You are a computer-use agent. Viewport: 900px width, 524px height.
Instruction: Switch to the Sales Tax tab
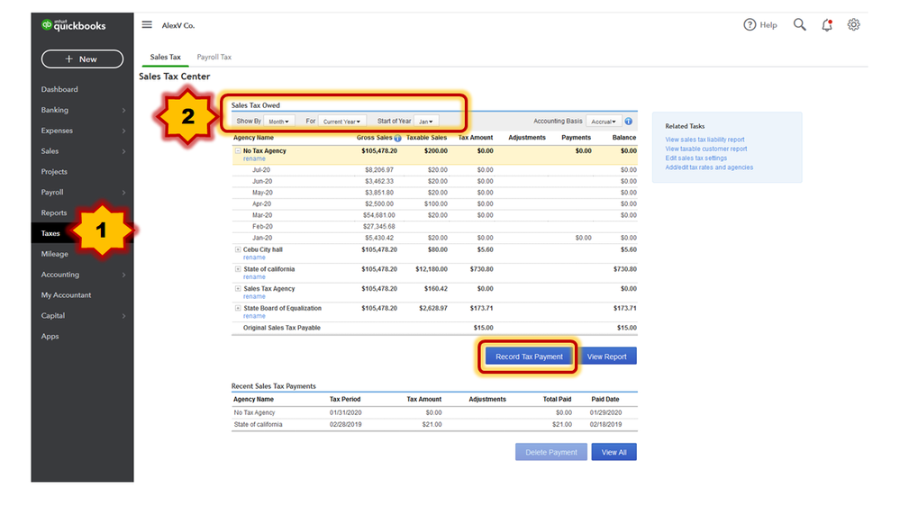pos(165,57)
